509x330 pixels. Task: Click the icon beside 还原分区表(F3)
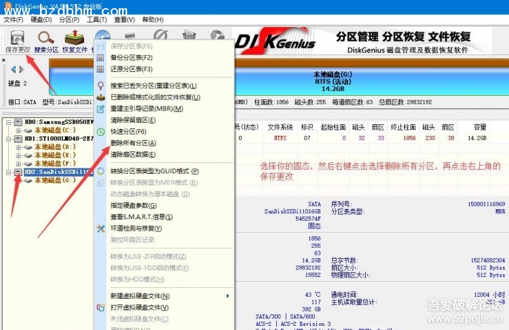tap(100, 69)
